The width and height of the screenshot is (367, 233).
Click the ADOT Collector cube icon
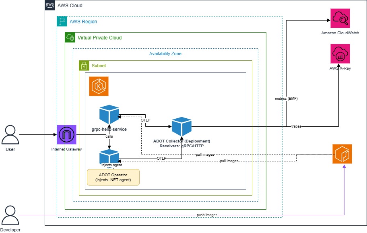[x=181, y=126]
